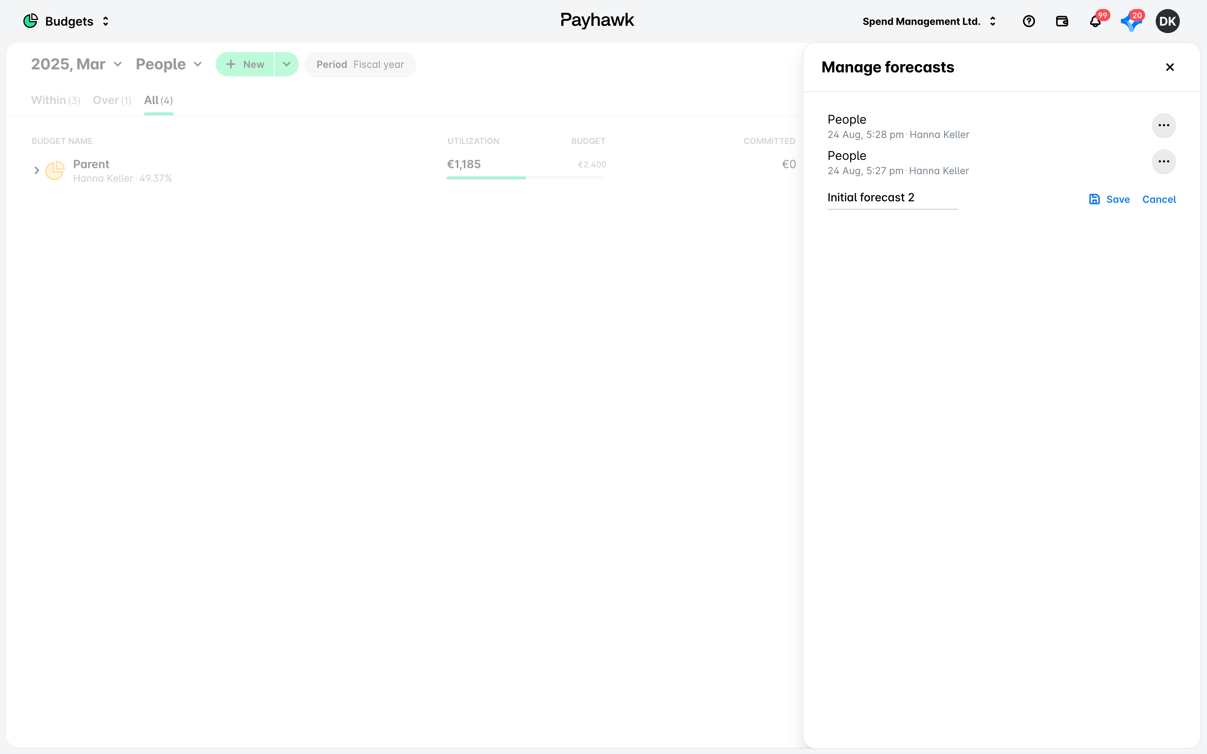Viewport: 1207px width, 754px height.
Task: Save the forecast name
Action: [1109, 199]
